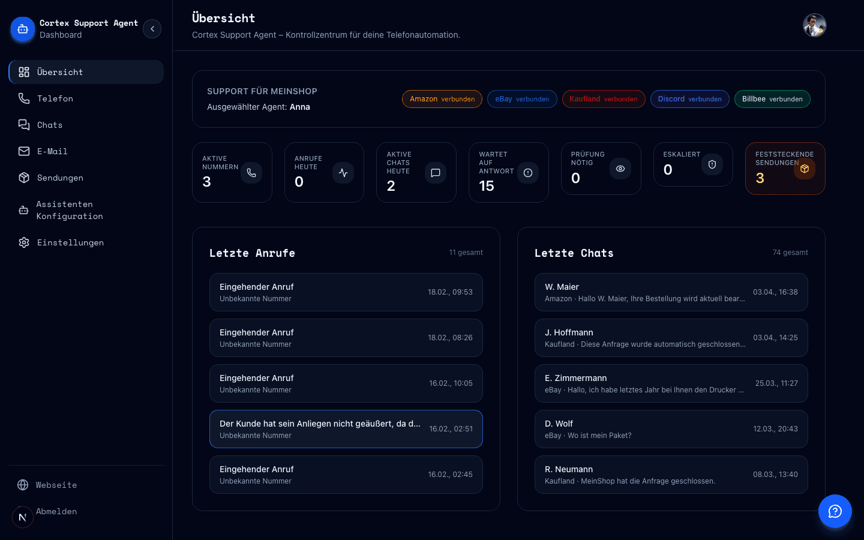Open the Feststeckende Sendungen card
The image size is (864, 540).
[785, 169]
